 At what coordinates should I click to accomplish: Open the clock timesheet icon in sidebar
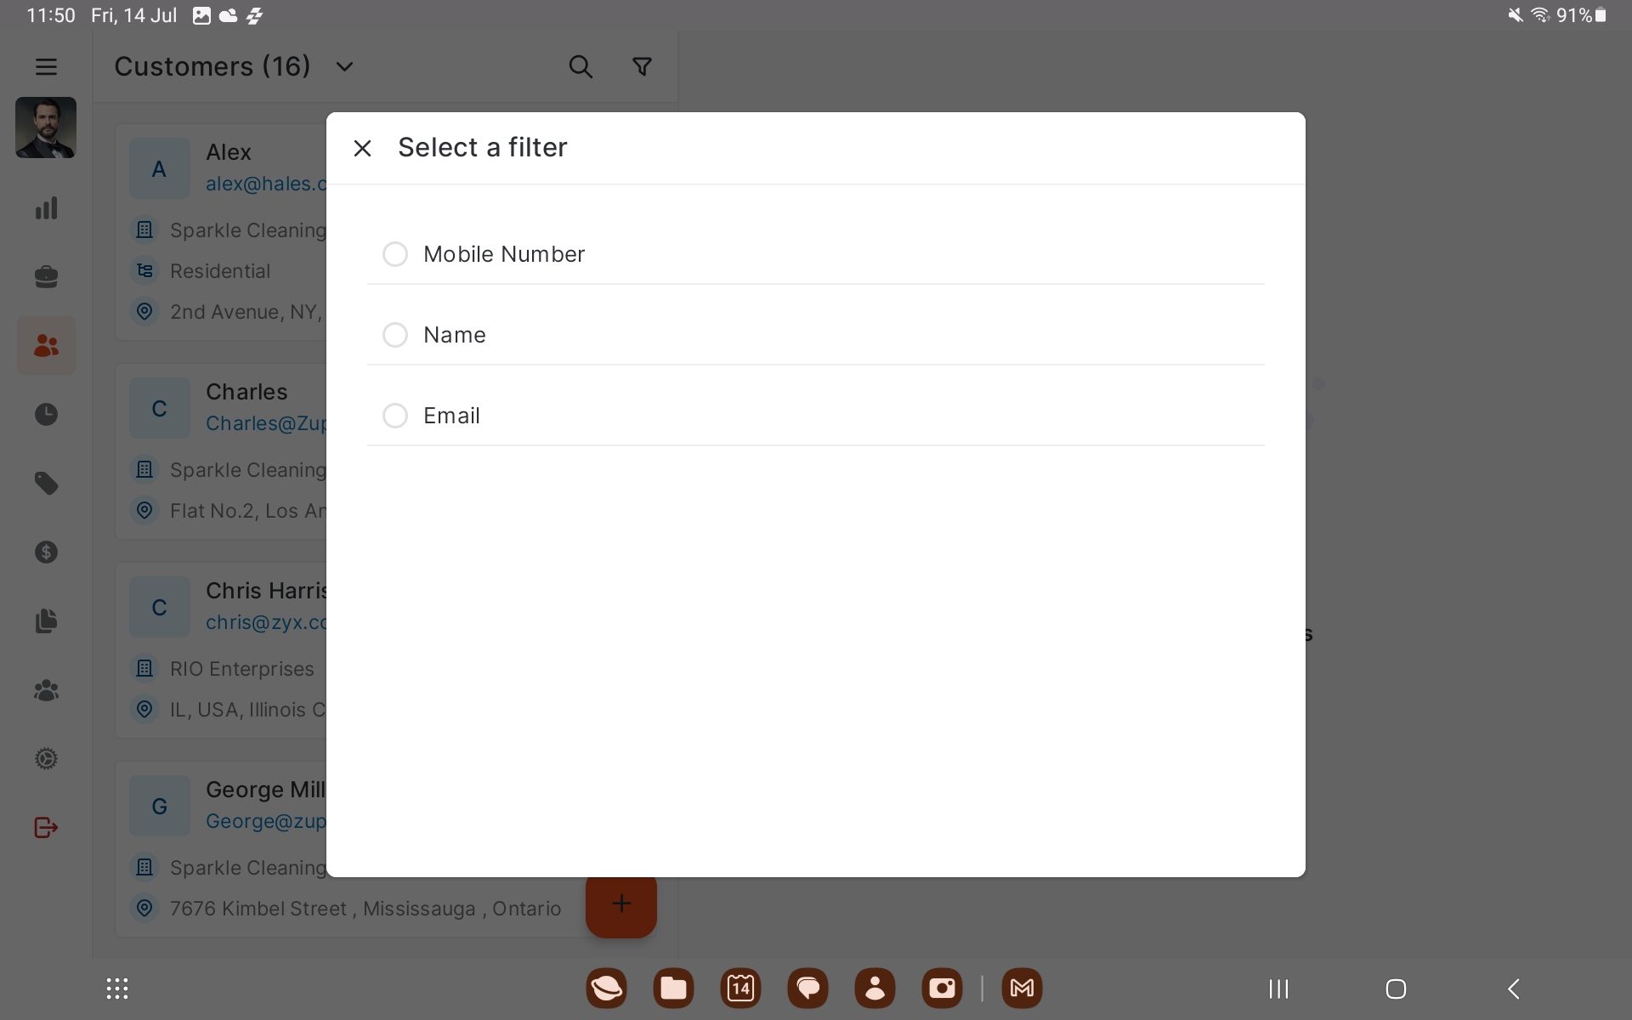46,414
